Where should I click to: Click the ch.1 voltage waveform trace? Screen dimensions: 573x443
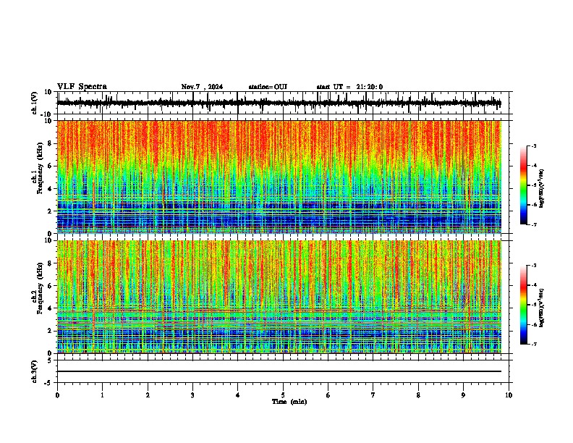(279, 103)
